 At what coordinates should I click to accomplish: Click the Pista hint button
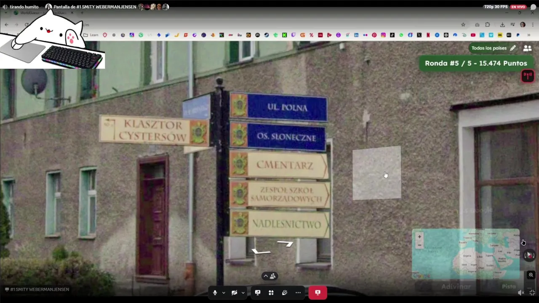click(509, 287)
